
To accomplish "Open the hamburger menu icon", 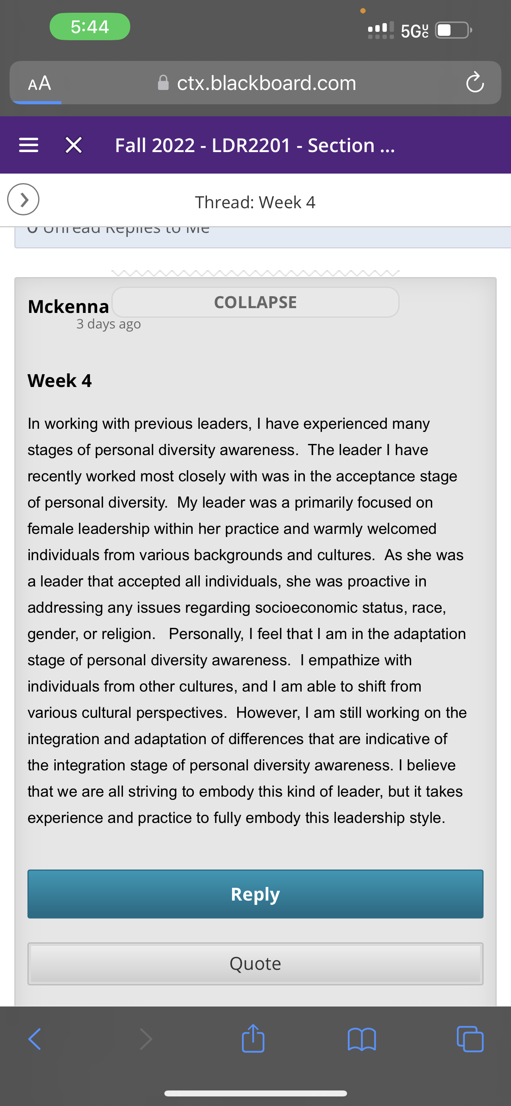I will pyautogui.click(x=29, y=145).
